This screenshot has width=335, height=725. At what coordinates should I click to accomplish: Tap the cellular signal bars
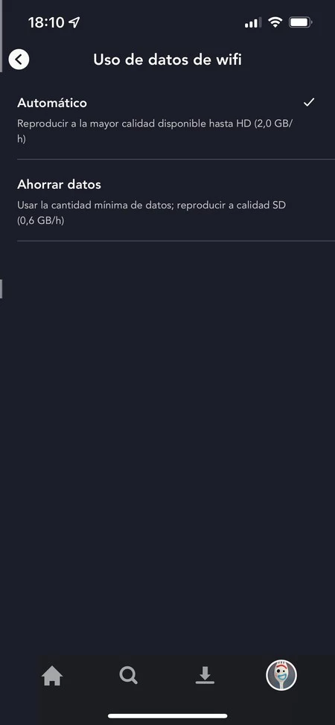click(x=252, y=22)
